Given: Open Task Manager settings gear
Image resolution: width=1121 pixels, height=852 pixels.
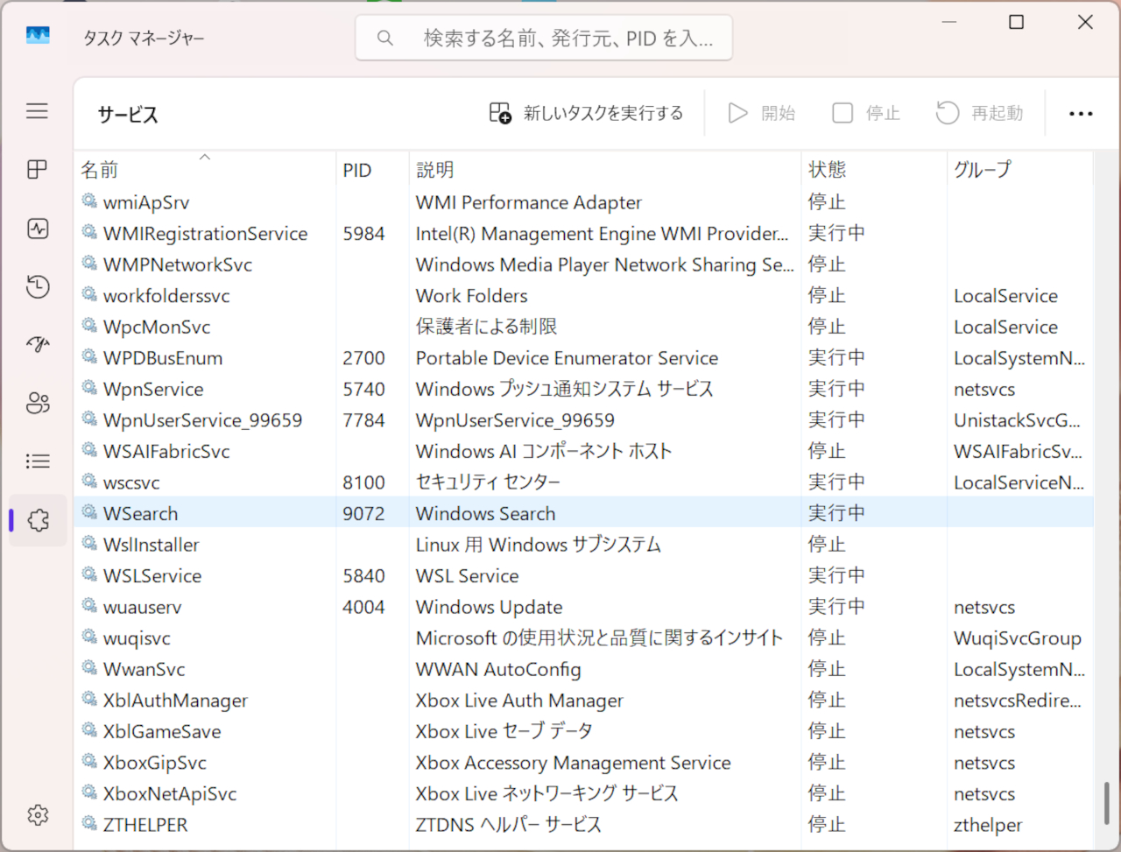Looking at the screenshot, I should pos(38,815).
